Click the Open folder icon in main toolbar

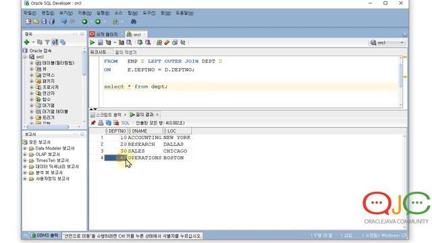pos(36,22)
